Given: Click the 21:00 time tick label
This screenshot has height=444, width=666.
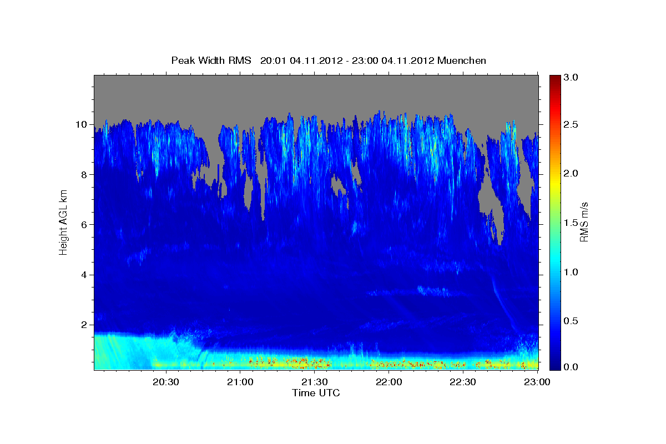Looking at the screenshot, I should tap(240, 382).
